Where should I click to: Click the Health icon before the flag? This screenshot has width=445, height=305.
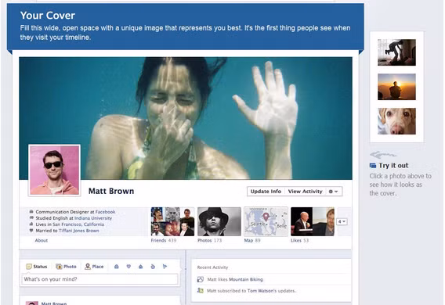(153, 267)
